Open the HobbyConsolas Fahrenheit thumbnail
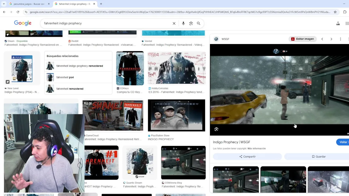 coord(177,68)
